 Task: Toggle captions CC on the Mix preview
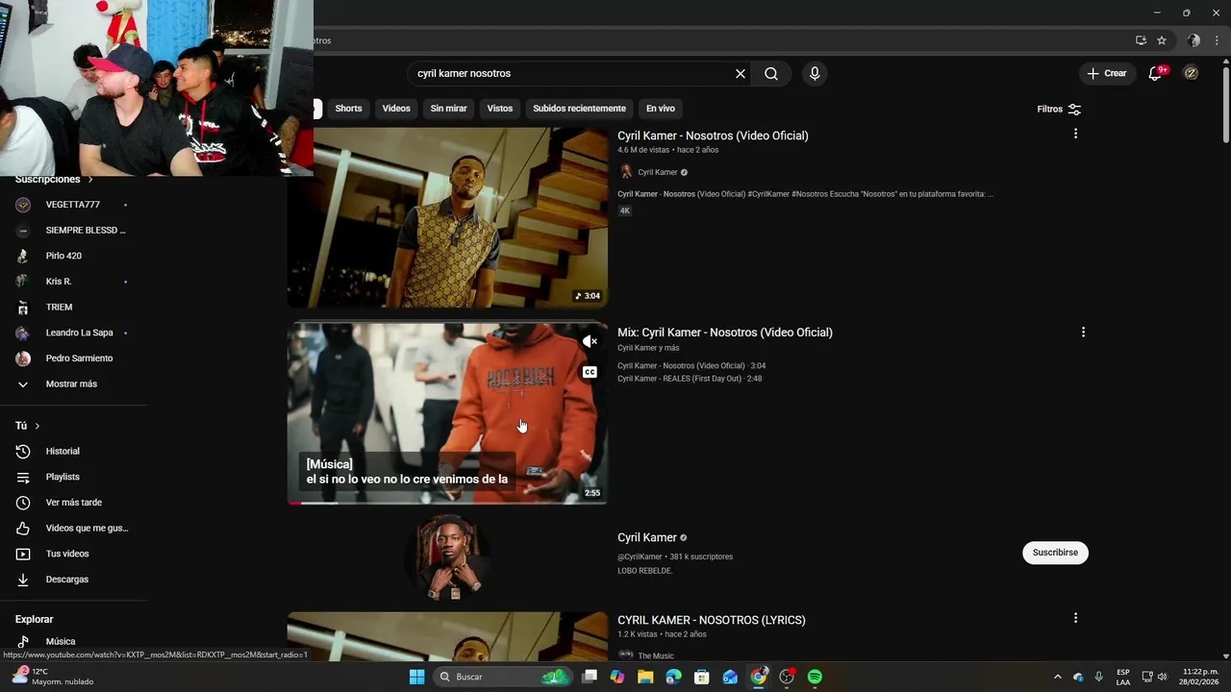tap(590, 372)
